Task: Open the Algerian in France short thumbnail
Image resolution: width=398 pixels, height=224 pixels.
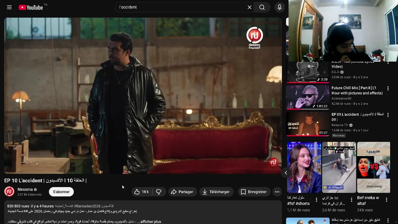Action: [x=339, y=167]
